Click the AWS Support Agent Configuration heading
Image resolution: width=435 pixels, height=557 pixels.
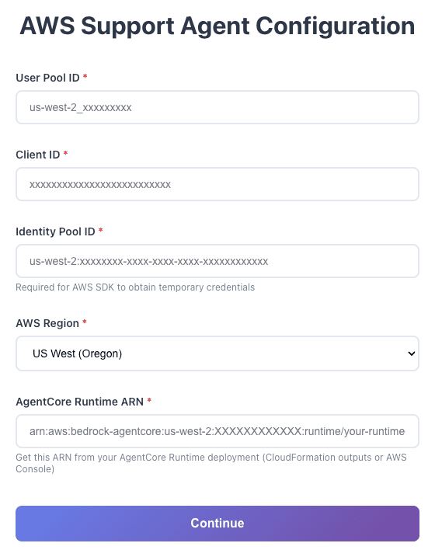pyautogui.click(x=217, y=26)
